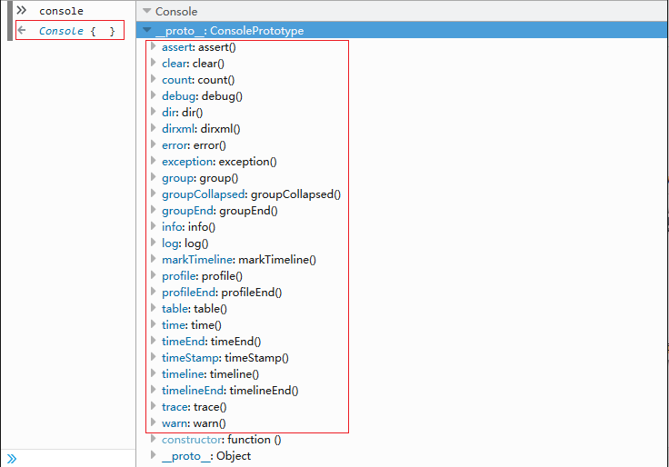The image size is (669, 467).
Task: Click the return value arrow icon
Action: click(x=22, y=30)
